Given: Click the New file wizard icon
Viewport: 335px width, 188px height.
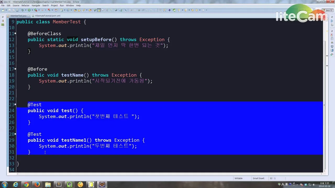Looking at the screenshot, I should (3, 10).
